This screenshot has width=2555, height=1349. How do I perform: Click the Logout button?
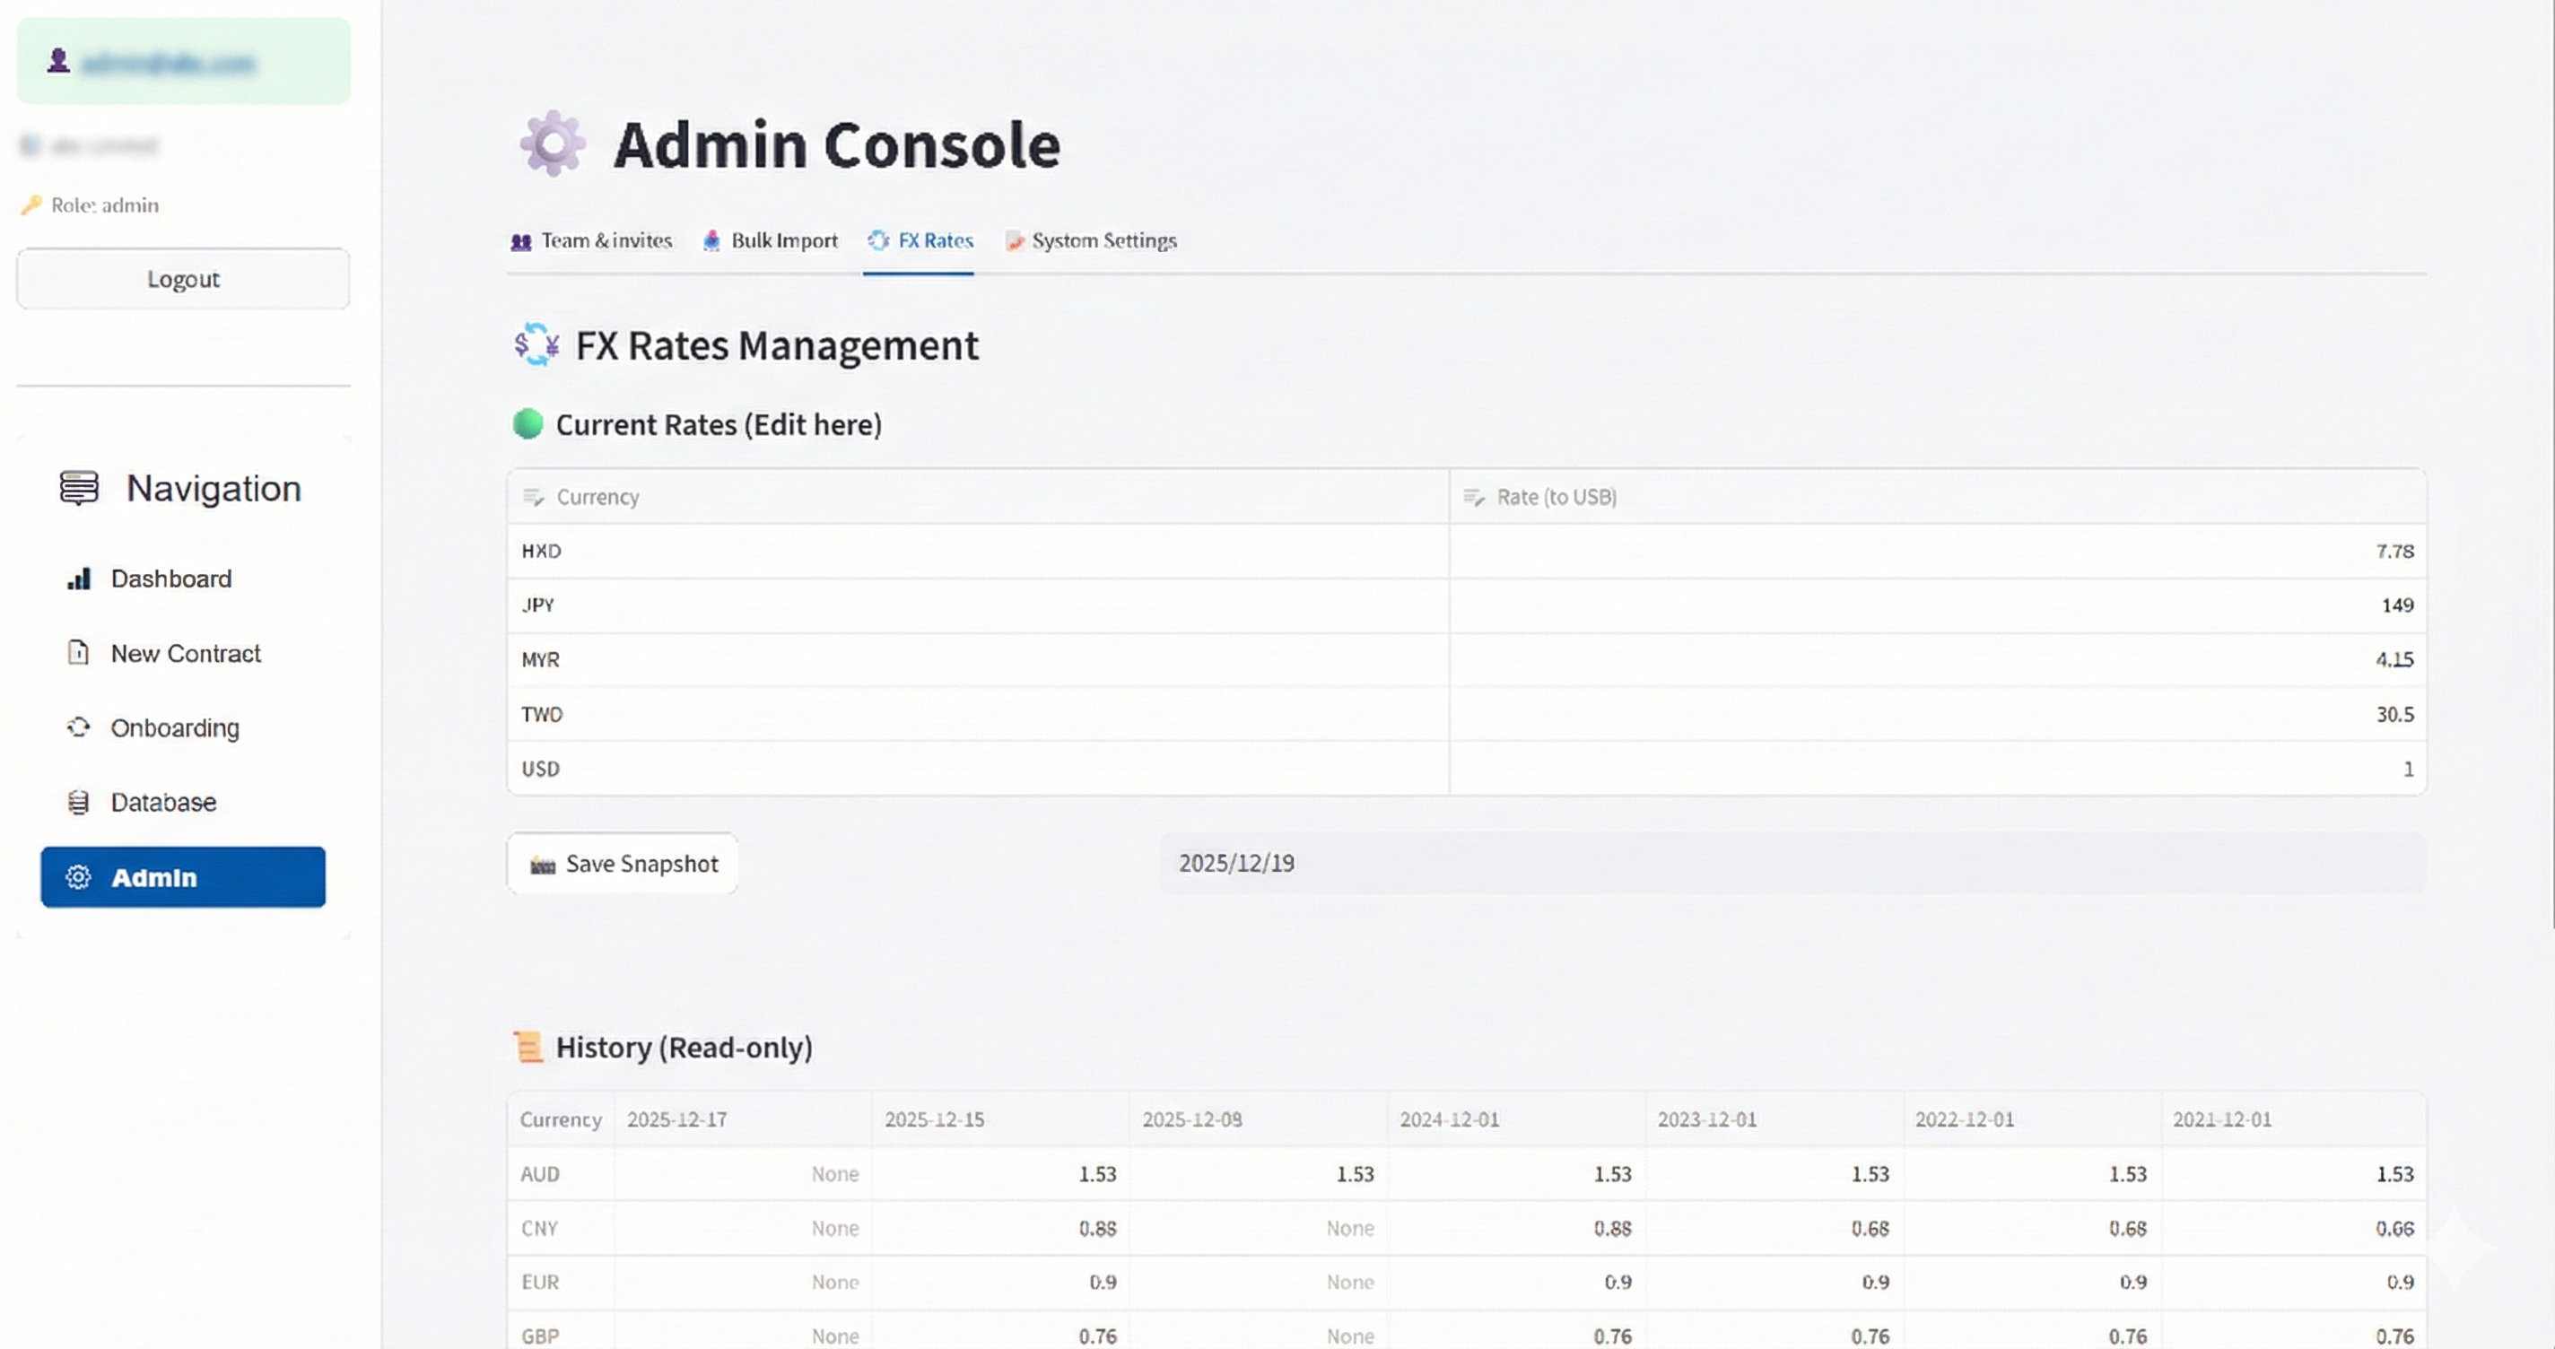tap(182, 279)
